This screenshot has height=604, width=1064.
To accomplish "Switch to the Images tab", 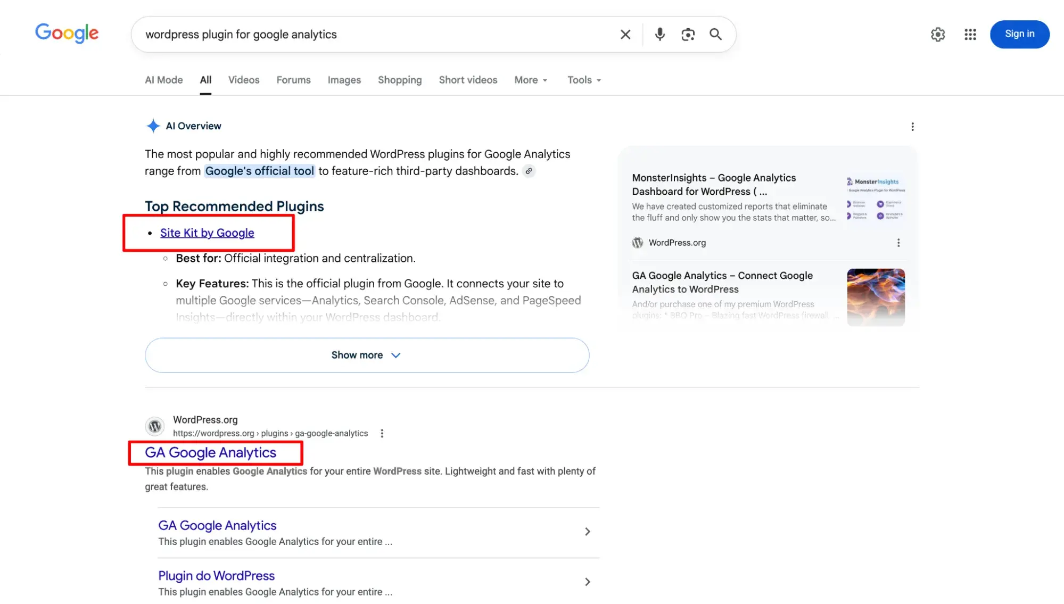I will [344, 80].
